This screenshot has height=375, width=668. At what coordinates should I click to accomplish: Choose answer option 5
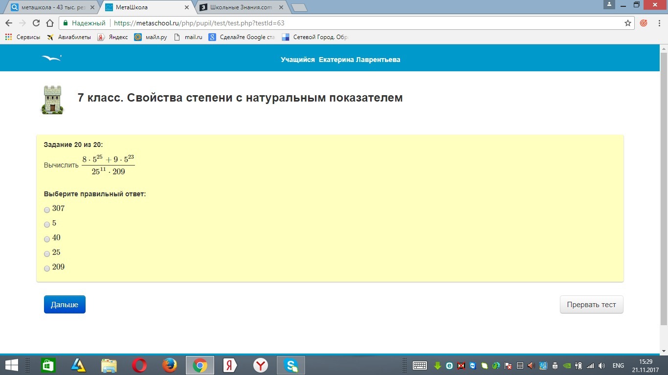click(x=47, y=225)
